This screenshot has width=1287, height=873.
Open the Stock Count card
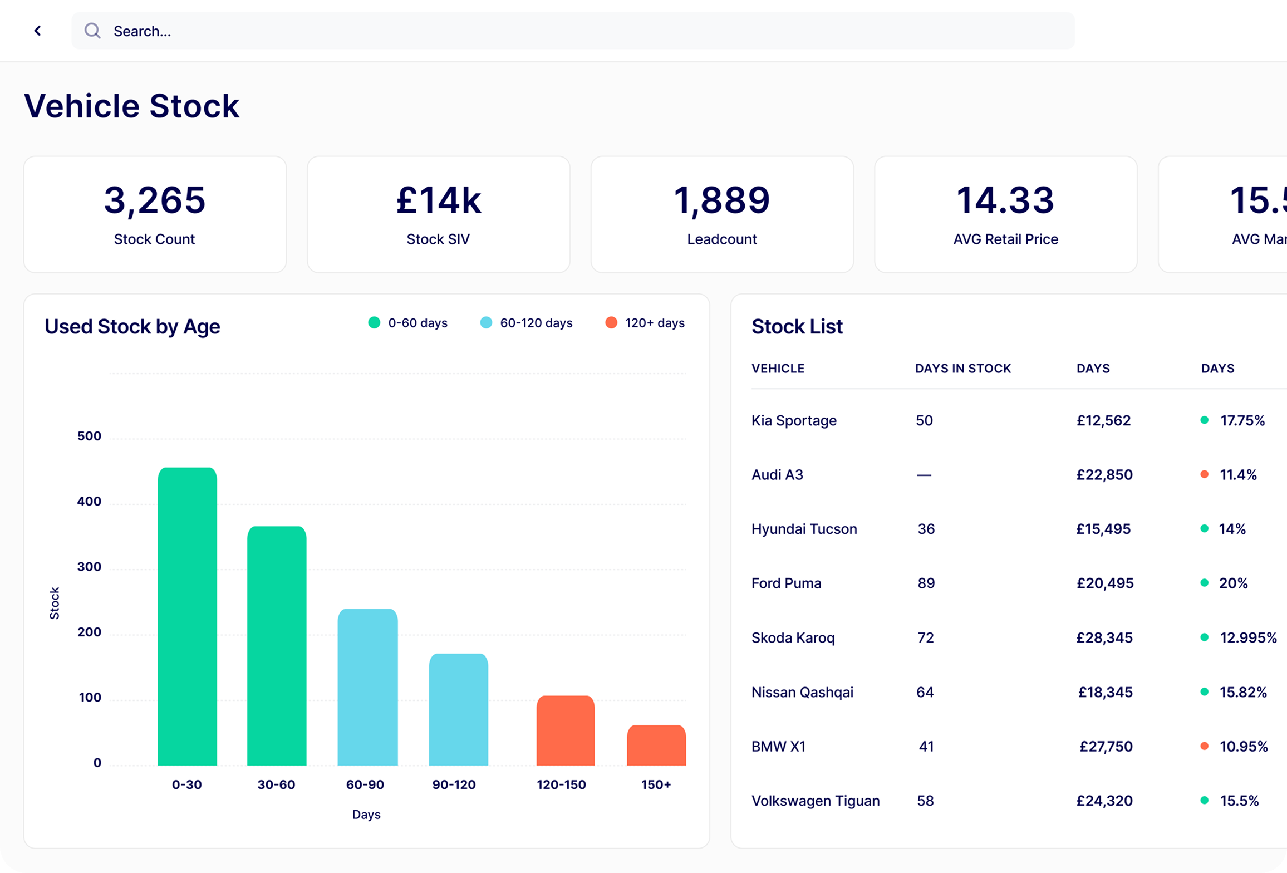coord(155,214)
